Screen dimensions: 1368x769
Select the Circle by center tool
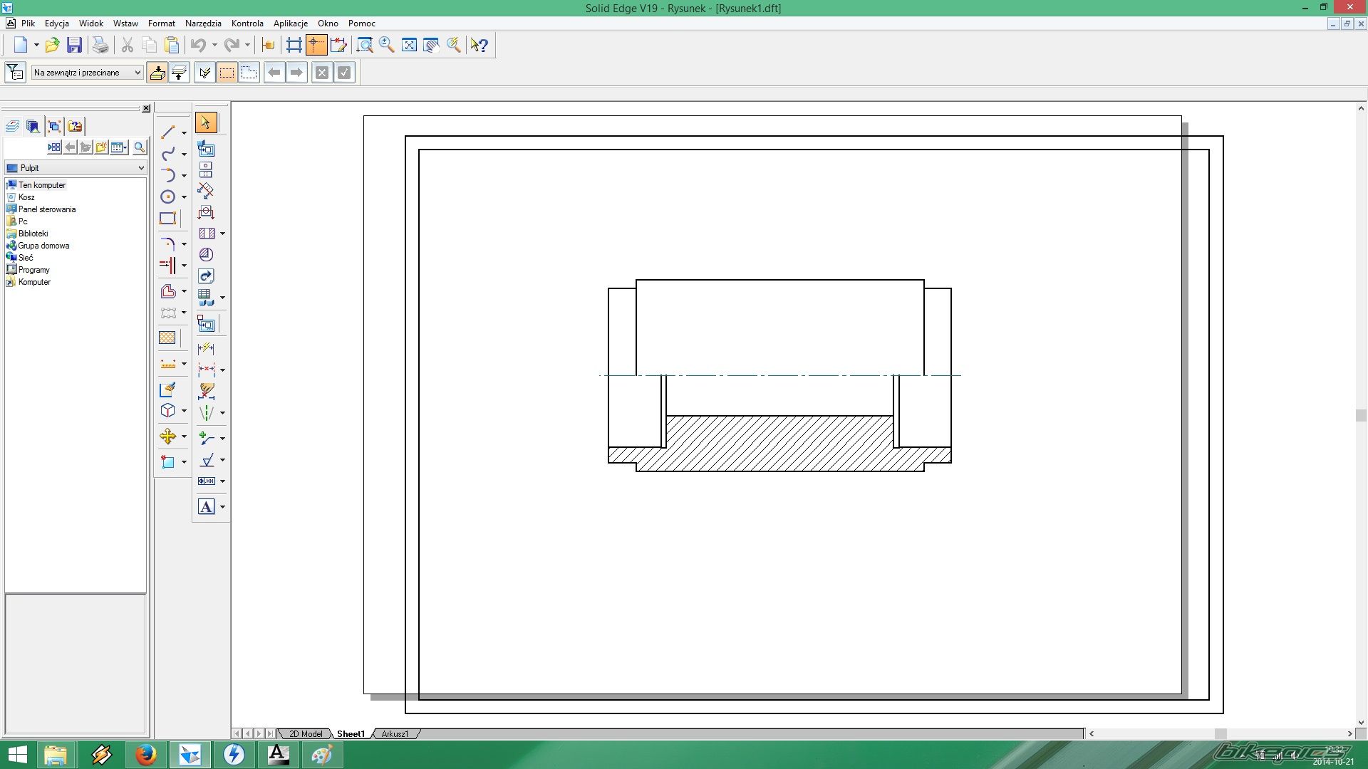pos(167,197)
